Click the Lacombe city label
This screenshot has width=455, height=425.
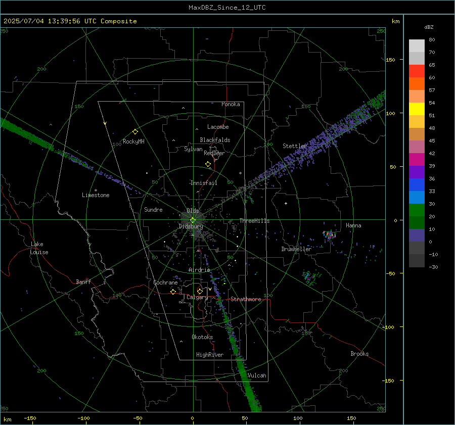(x=218, y=127)
